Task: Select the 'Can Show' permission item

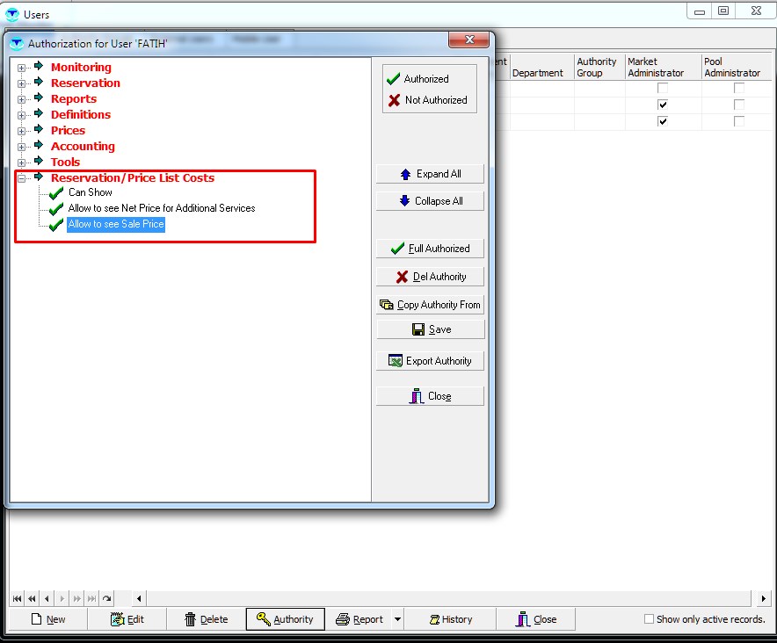Action: [91, 192]
